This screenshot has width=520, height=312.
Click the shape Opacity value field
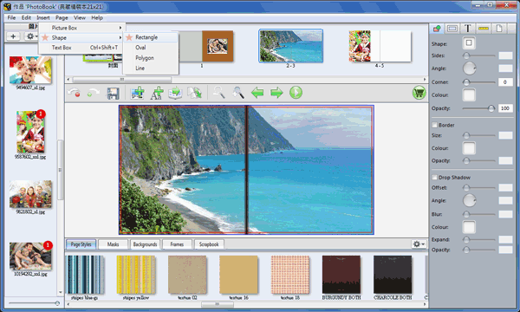click(x=505, y=108)
